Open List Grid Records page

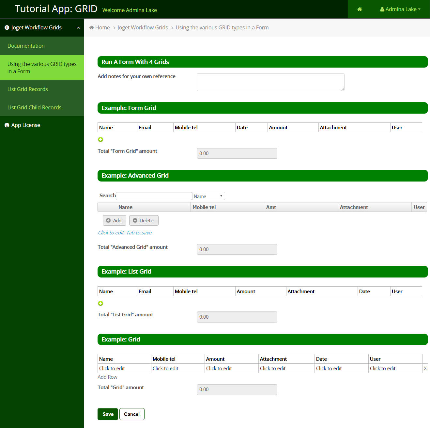[x=28, y=89]
